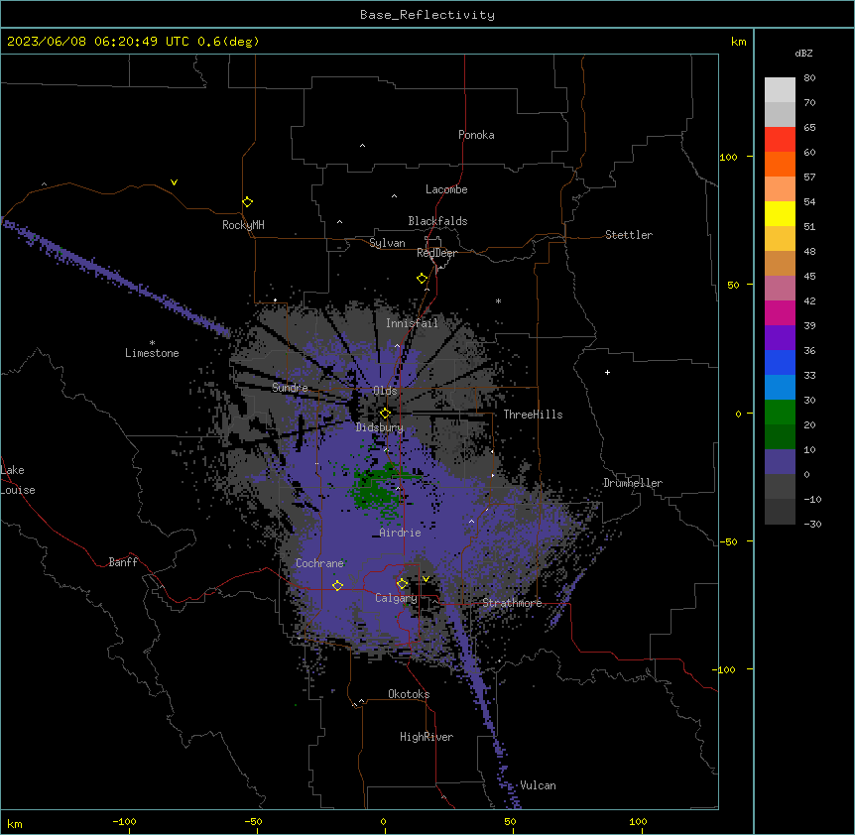Click the Strathmore label
Image resolution: width=855 pixels, height=835 pixels.
513,603
